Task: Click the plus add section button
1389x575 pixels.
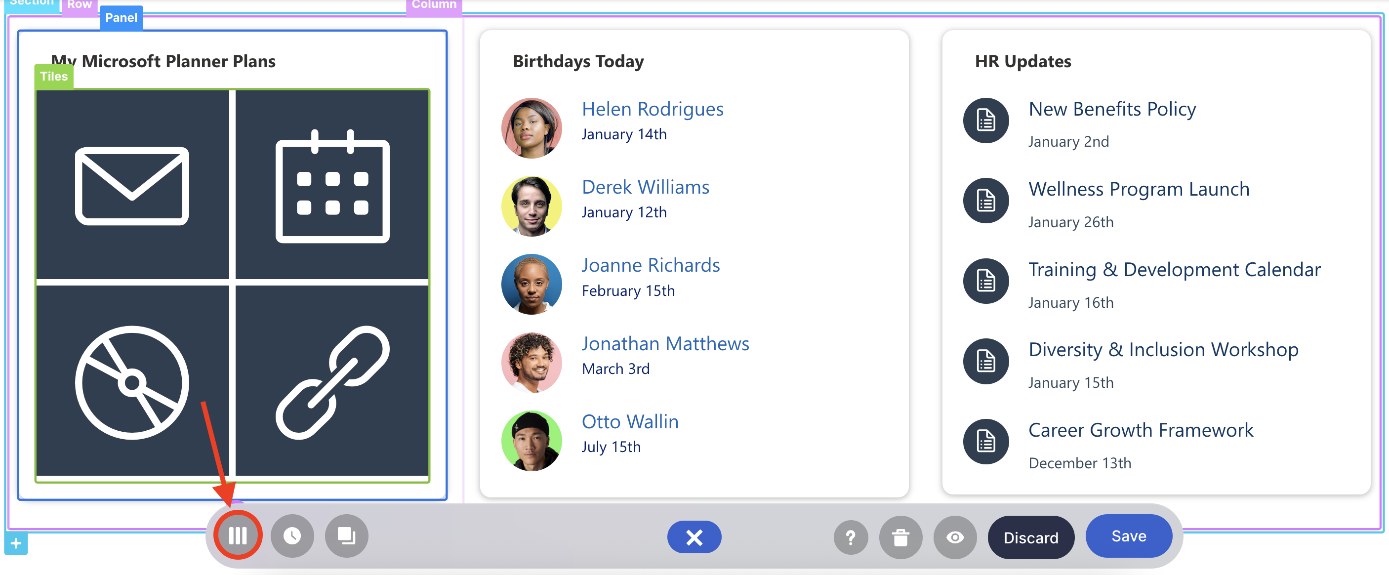Action: click(x=16, y=543)
